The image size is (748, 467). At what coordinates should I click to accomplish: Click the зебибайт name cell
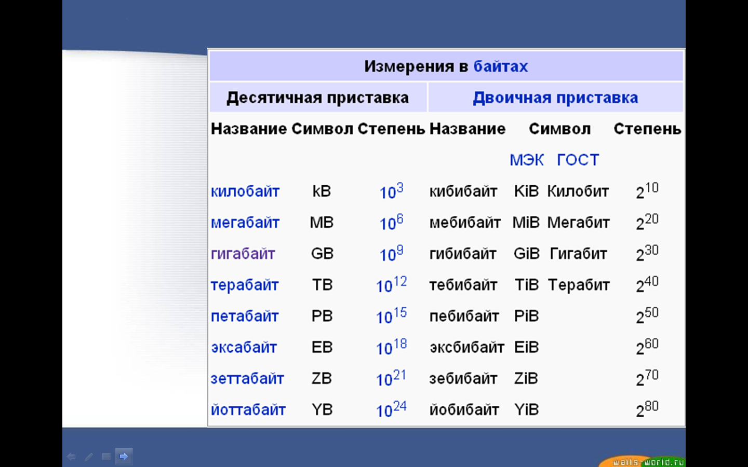coord(463,378)
